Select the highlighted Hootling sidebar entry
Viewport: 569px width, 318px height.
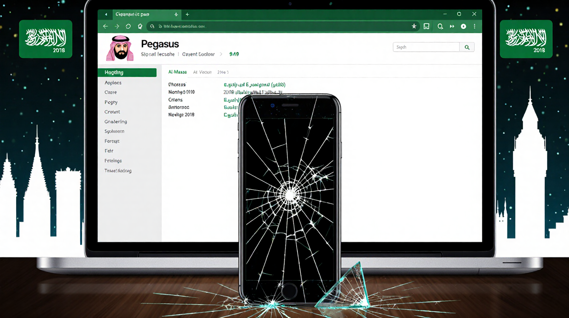coord(114,72)
